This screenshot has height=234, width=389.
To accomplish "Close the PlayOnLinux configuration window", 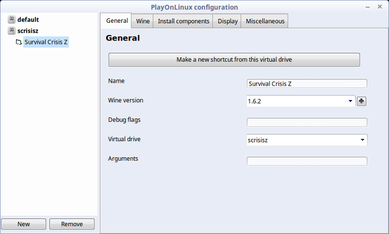I will click(x=380, y=7).
